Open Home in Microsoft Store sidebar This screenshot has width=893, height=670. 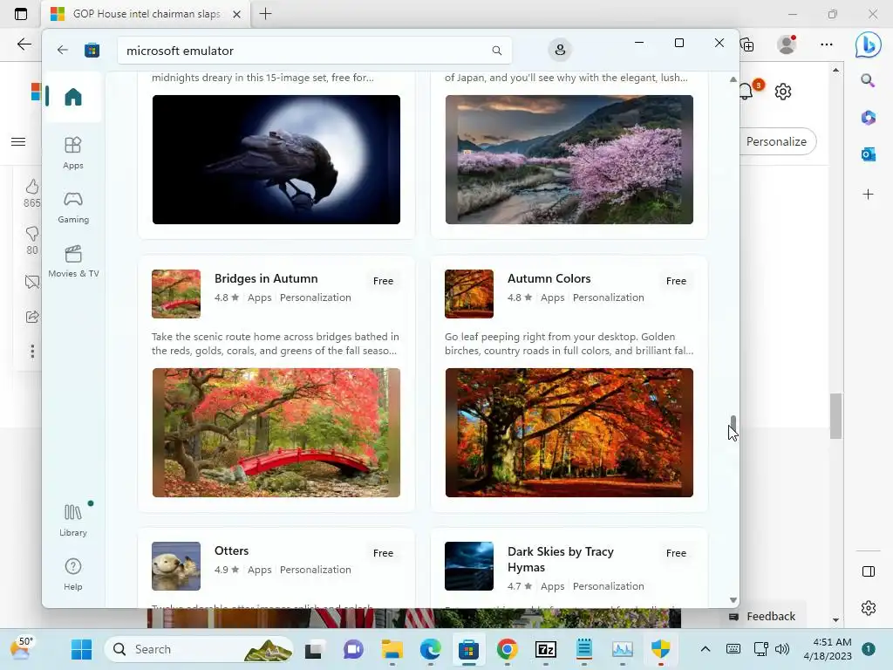[x=73, y=97]
